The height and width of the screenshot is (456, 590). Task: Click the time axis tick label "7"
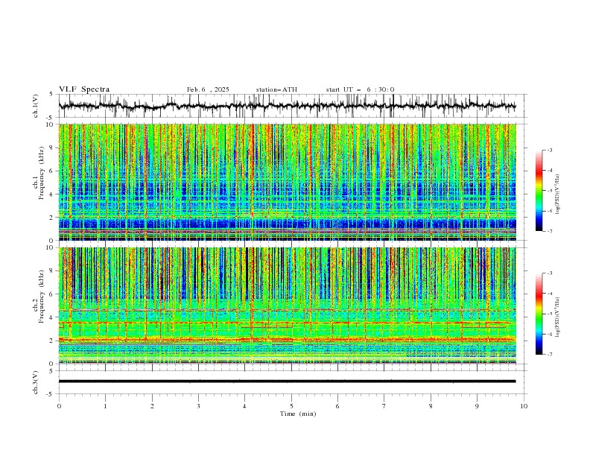(384, 406)
